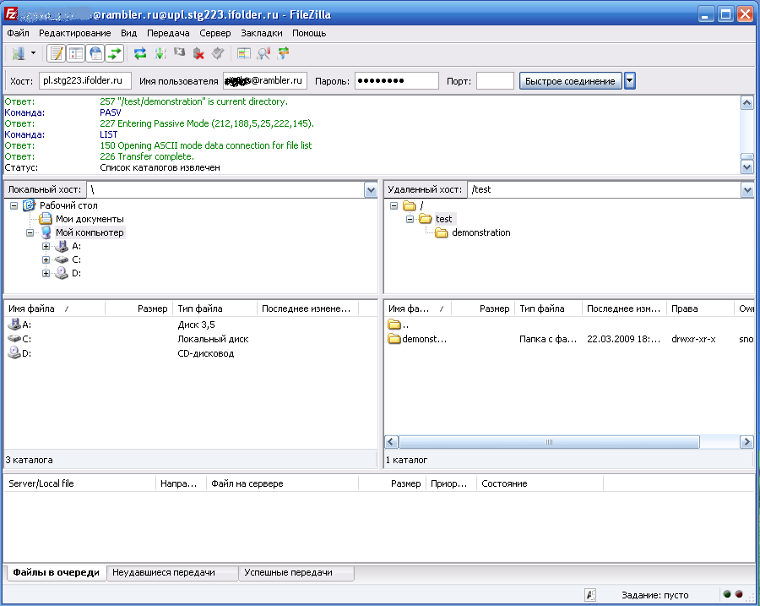Screen dimensions: 760x606
Task: Collapse the remote test folder node
Action: coord(410,219)
